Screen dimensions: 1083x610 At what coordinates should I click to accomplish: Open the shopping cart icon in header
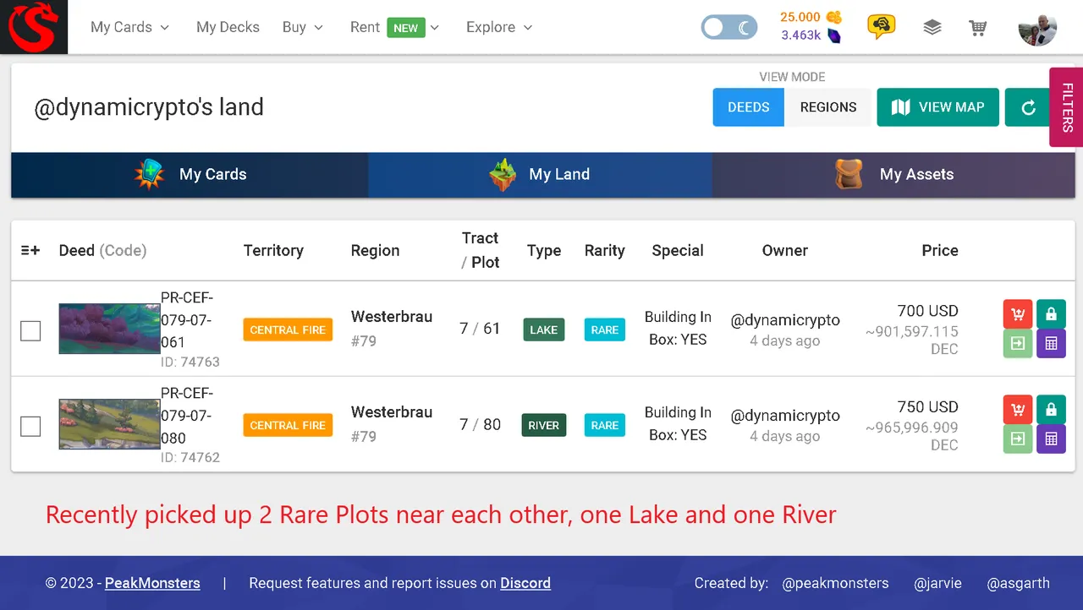pyautogui.click(x=978, y=27)
